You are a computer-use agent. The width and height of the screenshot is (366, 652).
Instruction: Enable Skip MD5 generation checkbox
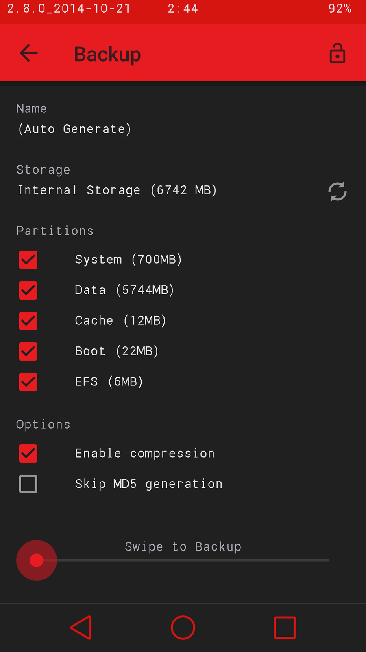point(28,484)
